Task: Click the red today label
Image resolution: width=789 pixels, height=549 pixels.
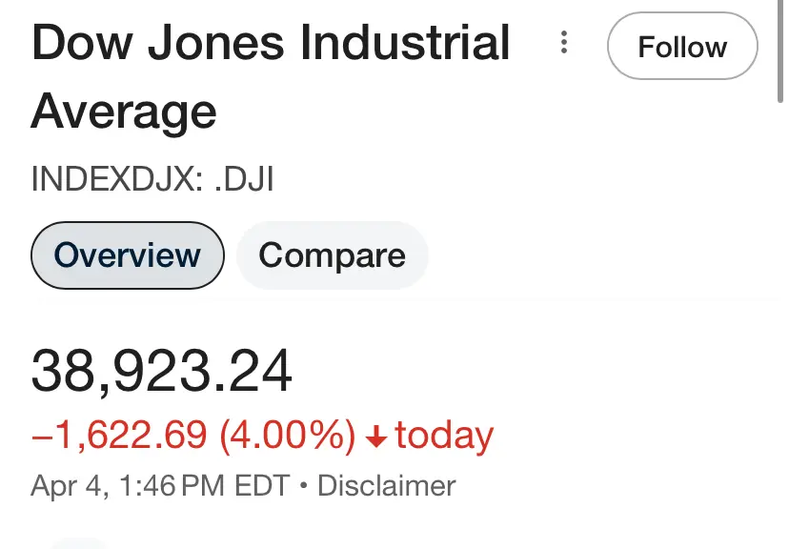Action: click(x=444, y=436)
